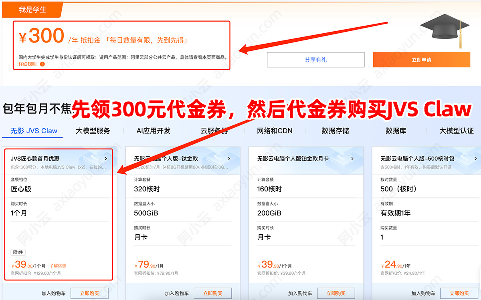Open JVS匠心款首月优惠 title

tap(35, 159)
